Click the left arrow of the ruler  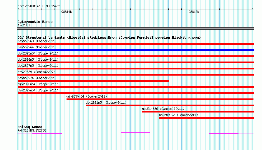click(x=18, y=9)
